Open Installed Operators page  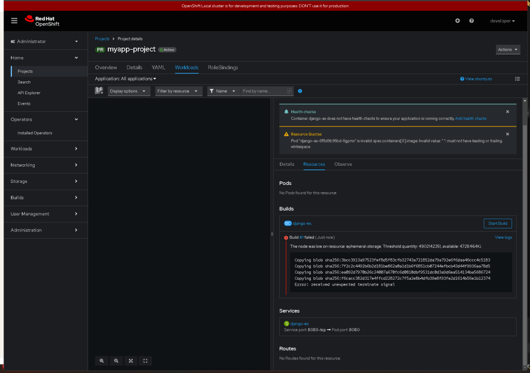point(35,133)
